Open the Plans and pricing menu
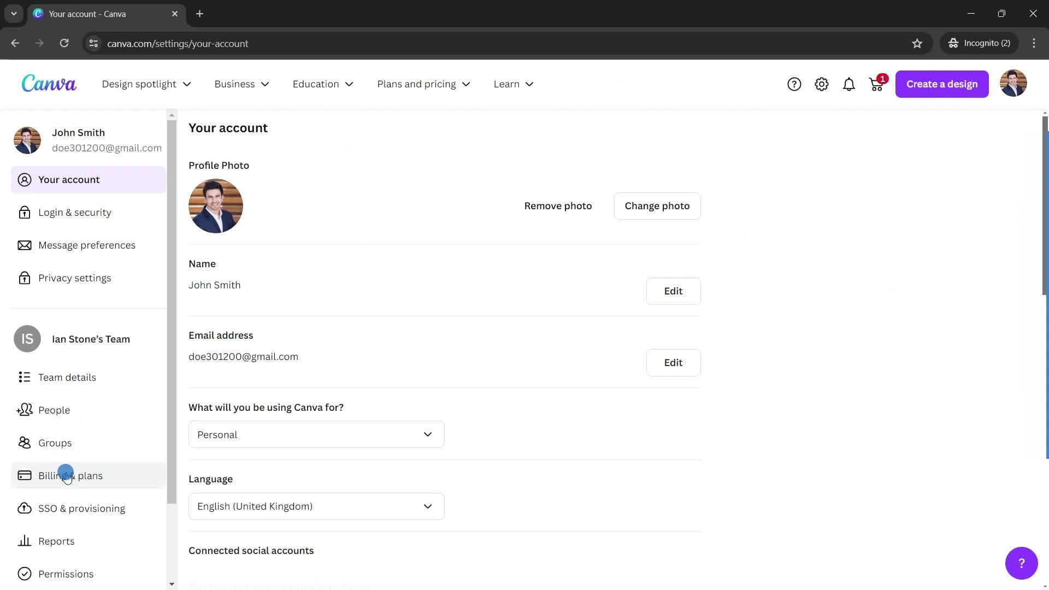The height and width of the screenshot is (590, 1049). (422, 84)
